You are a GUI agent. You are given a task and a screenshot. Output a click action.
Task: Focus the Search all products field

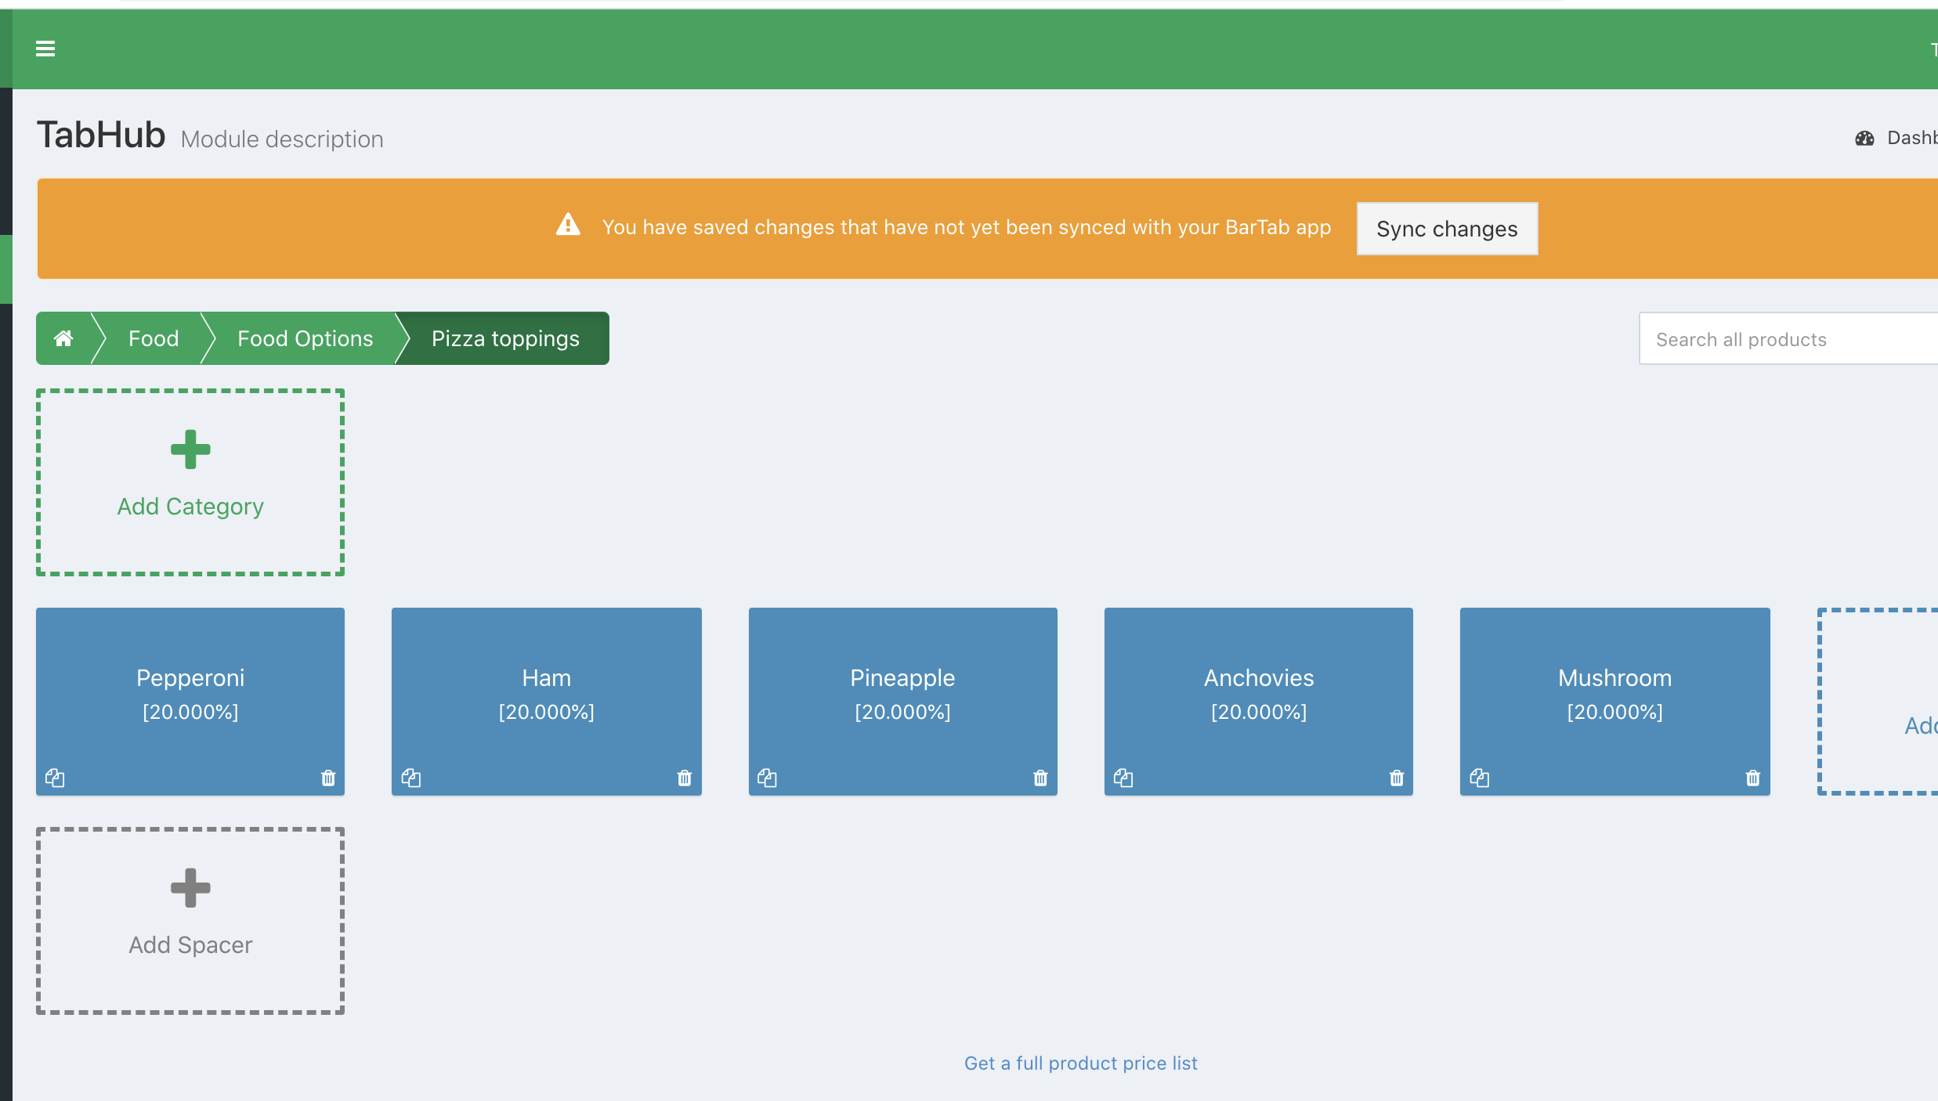[1786, 339]
